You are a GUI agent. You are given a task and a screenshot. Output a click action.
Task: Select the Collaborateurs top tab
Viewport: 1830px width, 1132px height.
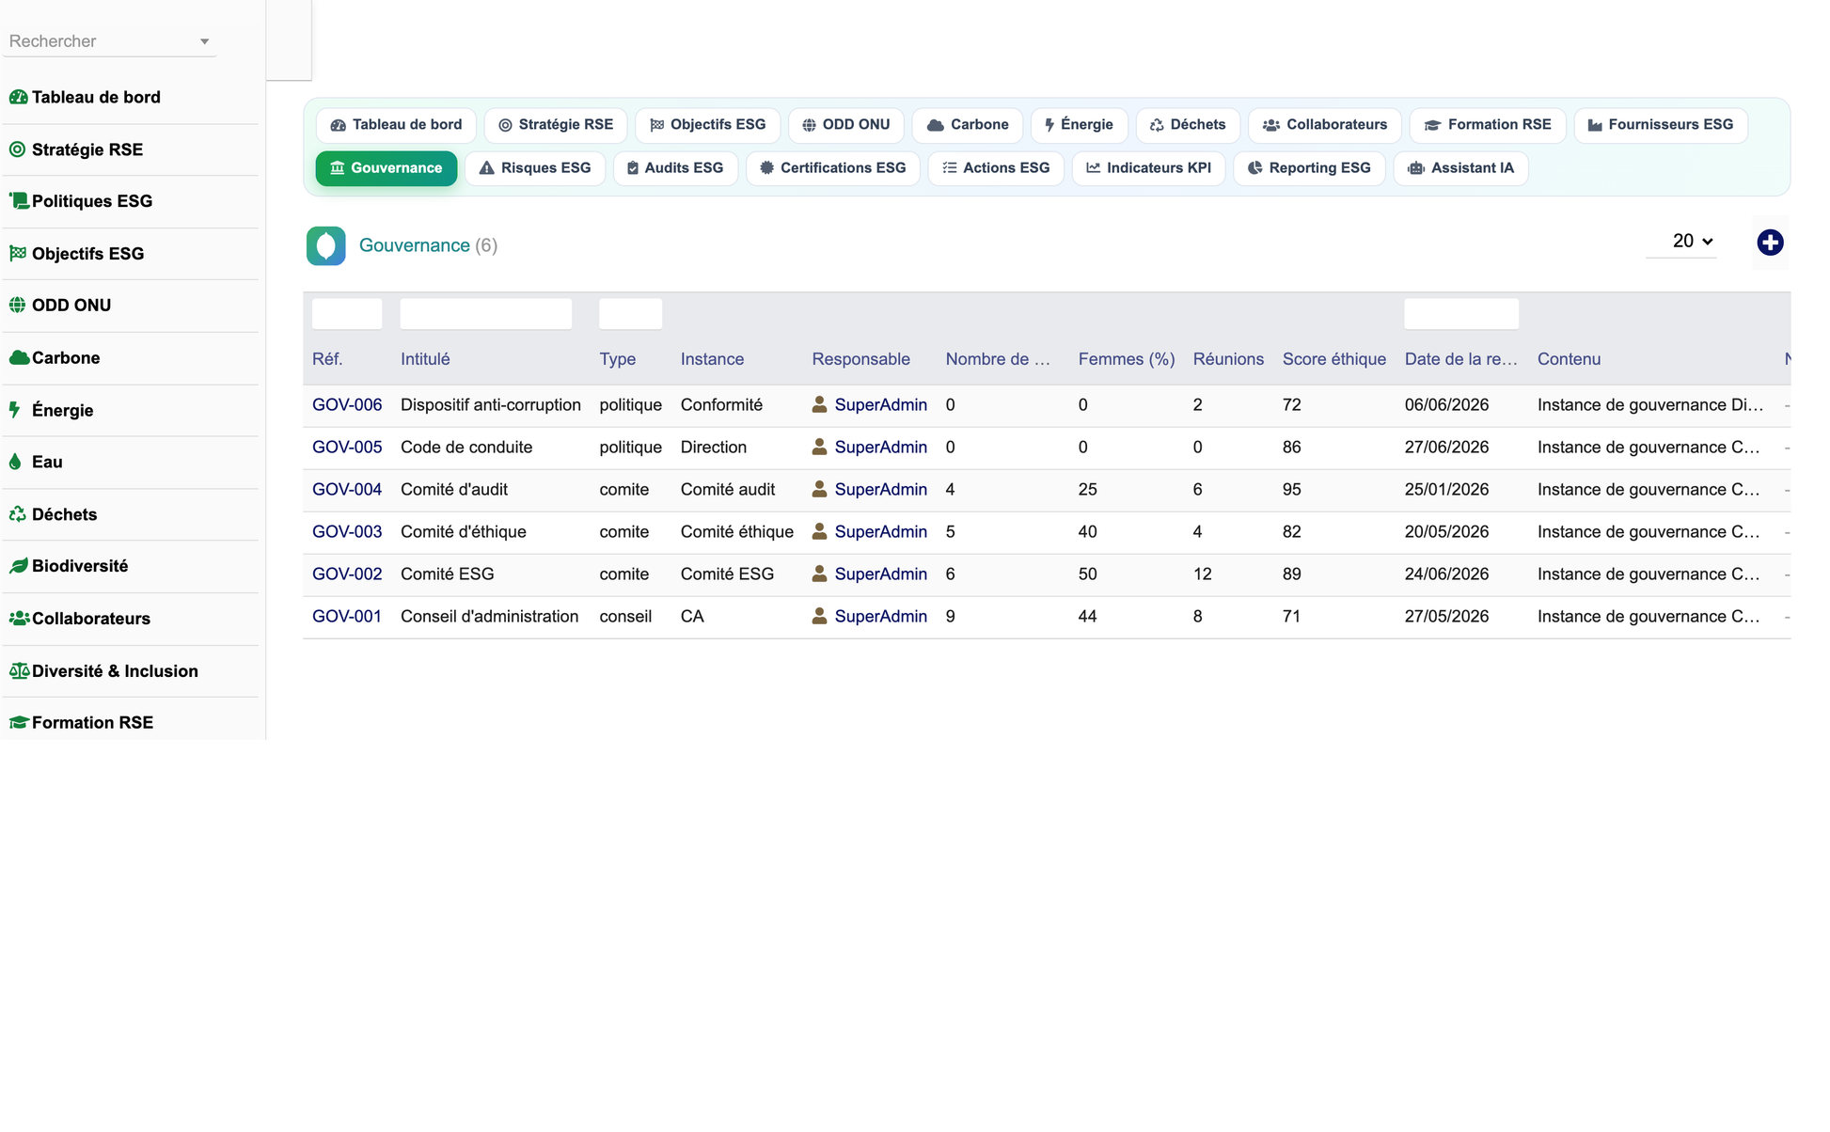1325,125
